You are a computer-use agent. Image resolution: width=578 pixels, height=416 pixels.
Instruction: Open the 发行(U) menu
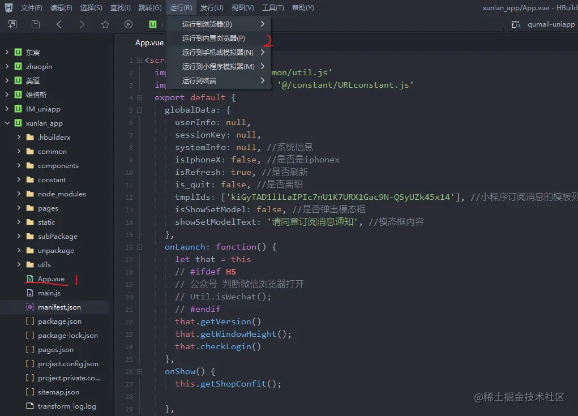(212, 8)
